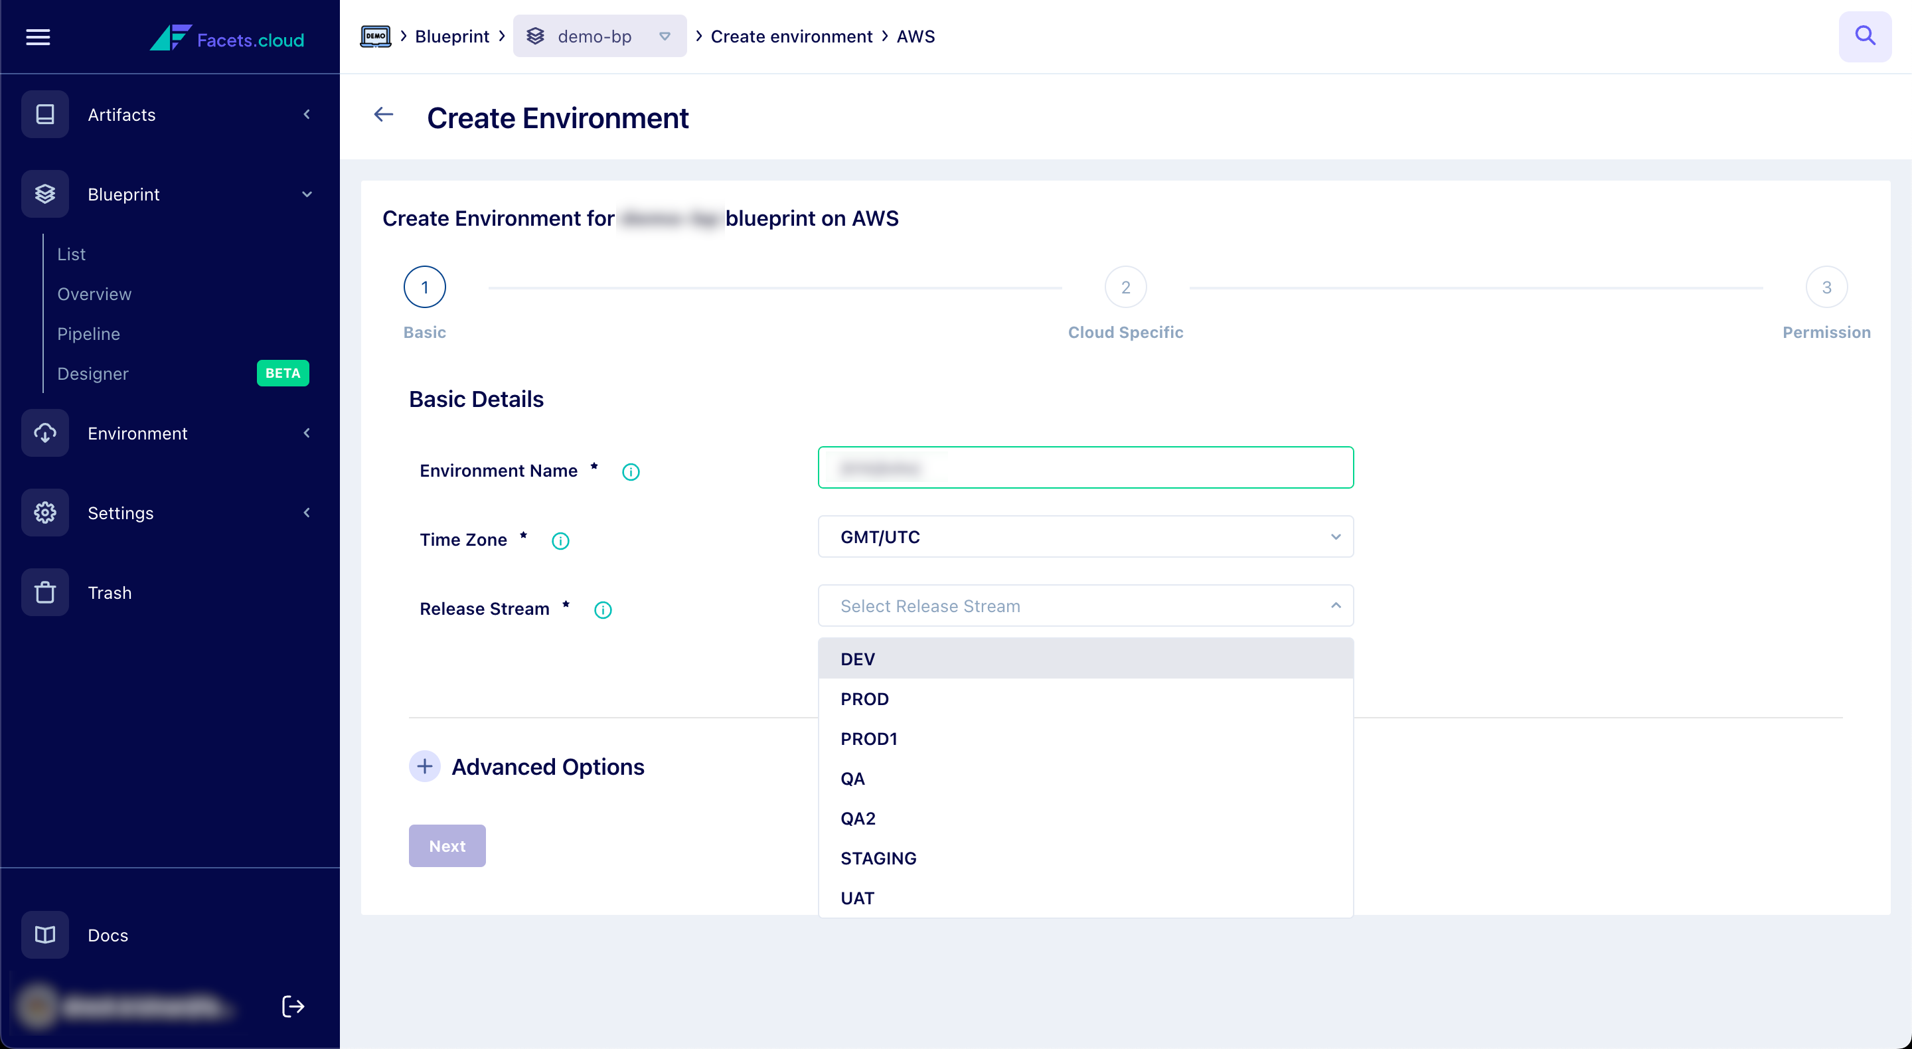Choose PROD1 in the release stream options

[868, 739]
